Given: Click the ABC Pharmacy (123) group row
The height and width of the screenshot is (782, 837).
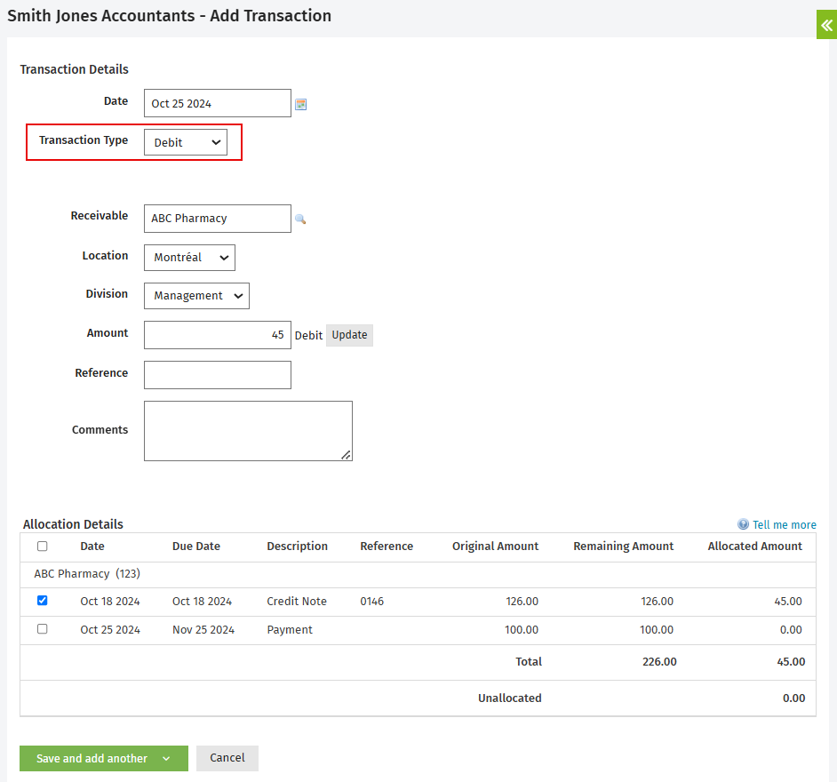Looking at the screenshot, I should (418, 574).
